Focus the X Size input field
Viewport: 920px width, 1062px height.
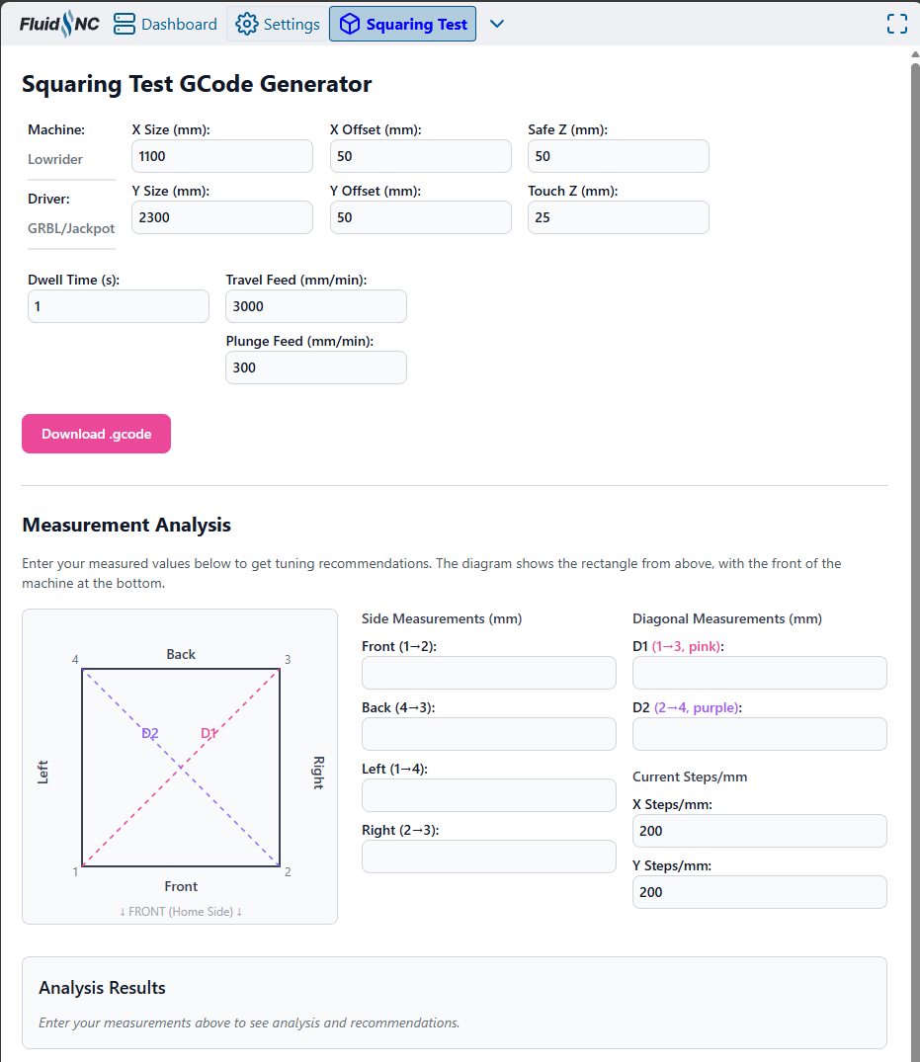point(222,156)
